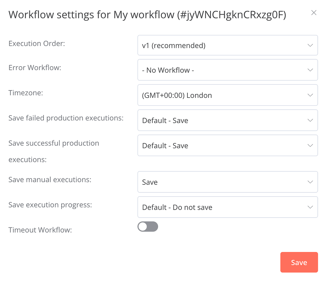The width and height of the screenshot is (327, 281).
Task: Open the Save execution progress dropdown
Action: 228,207
